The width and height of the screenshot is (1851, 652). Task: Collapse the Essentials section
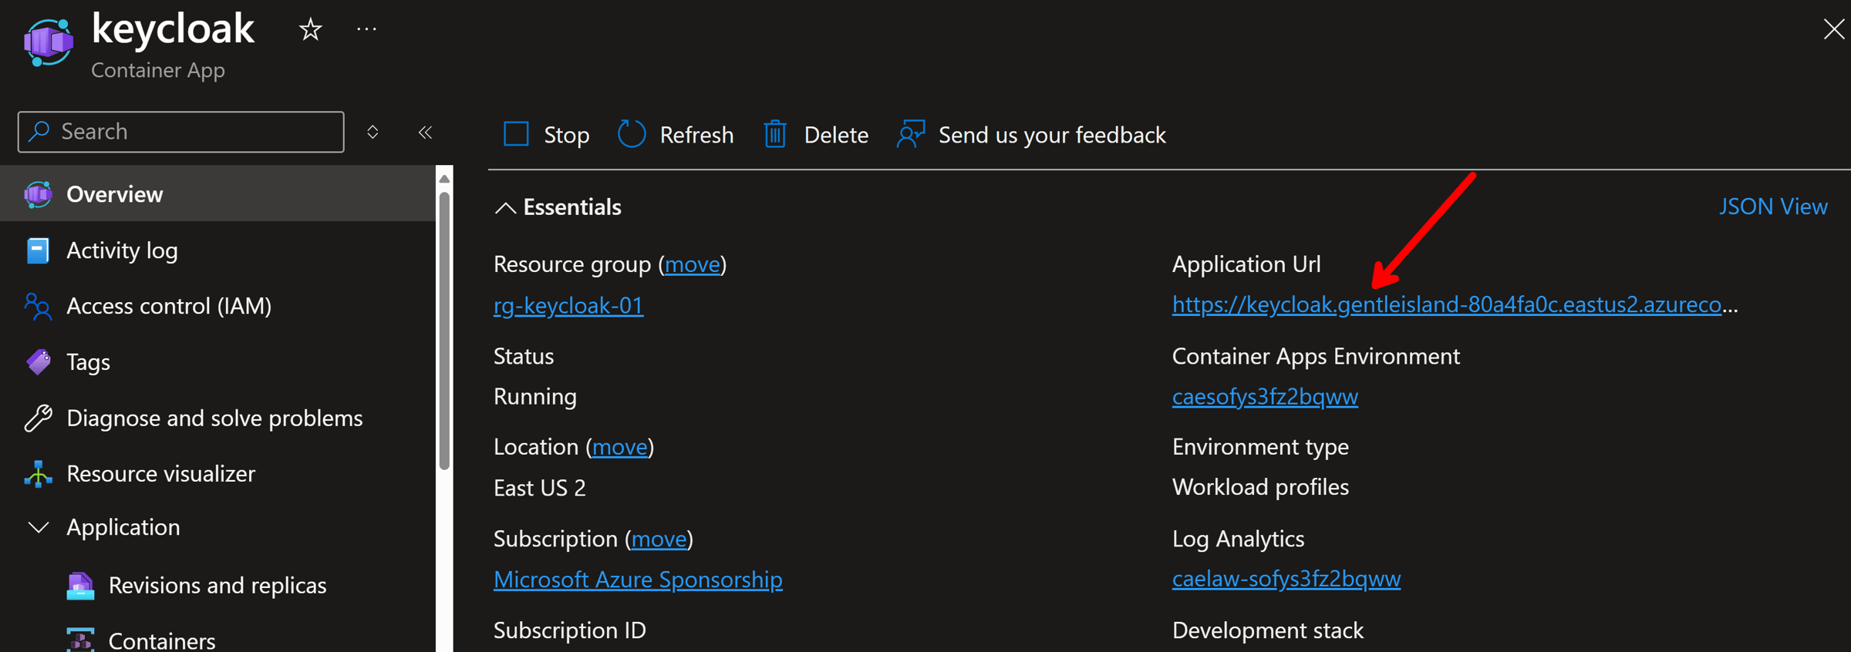tap(505, 207)
